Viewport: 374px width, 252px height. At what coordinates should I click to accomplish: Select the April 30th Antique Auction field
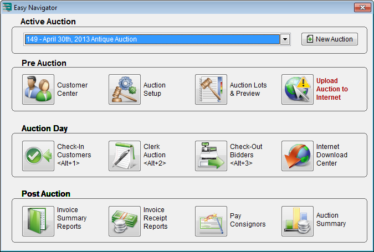pyautogui.click(x=151, y=40)
